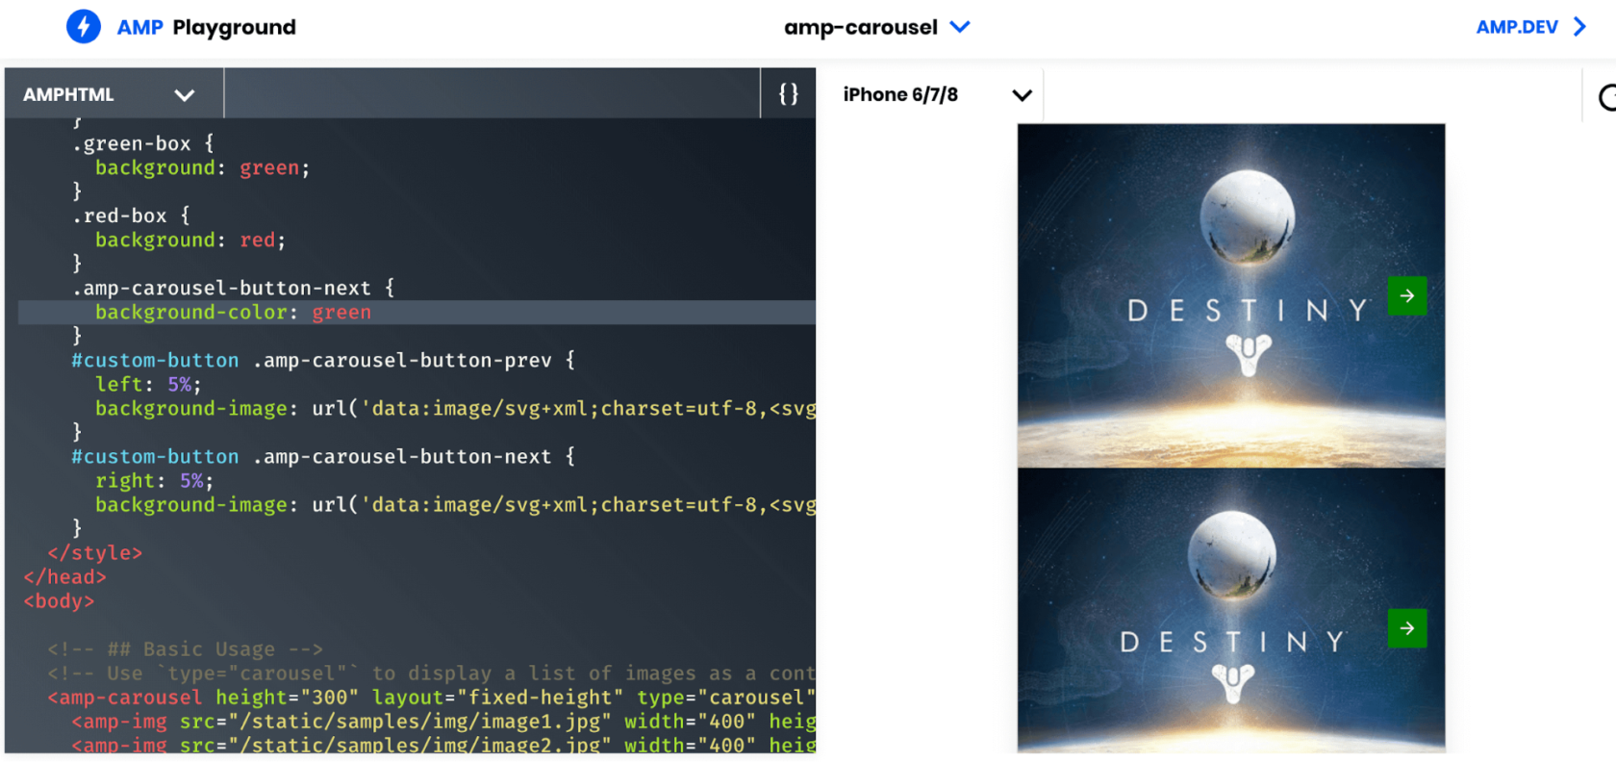Click the 'right: 5%;' declaration
The height and width of the screenshot is (762, 1616).
(154, 480)
